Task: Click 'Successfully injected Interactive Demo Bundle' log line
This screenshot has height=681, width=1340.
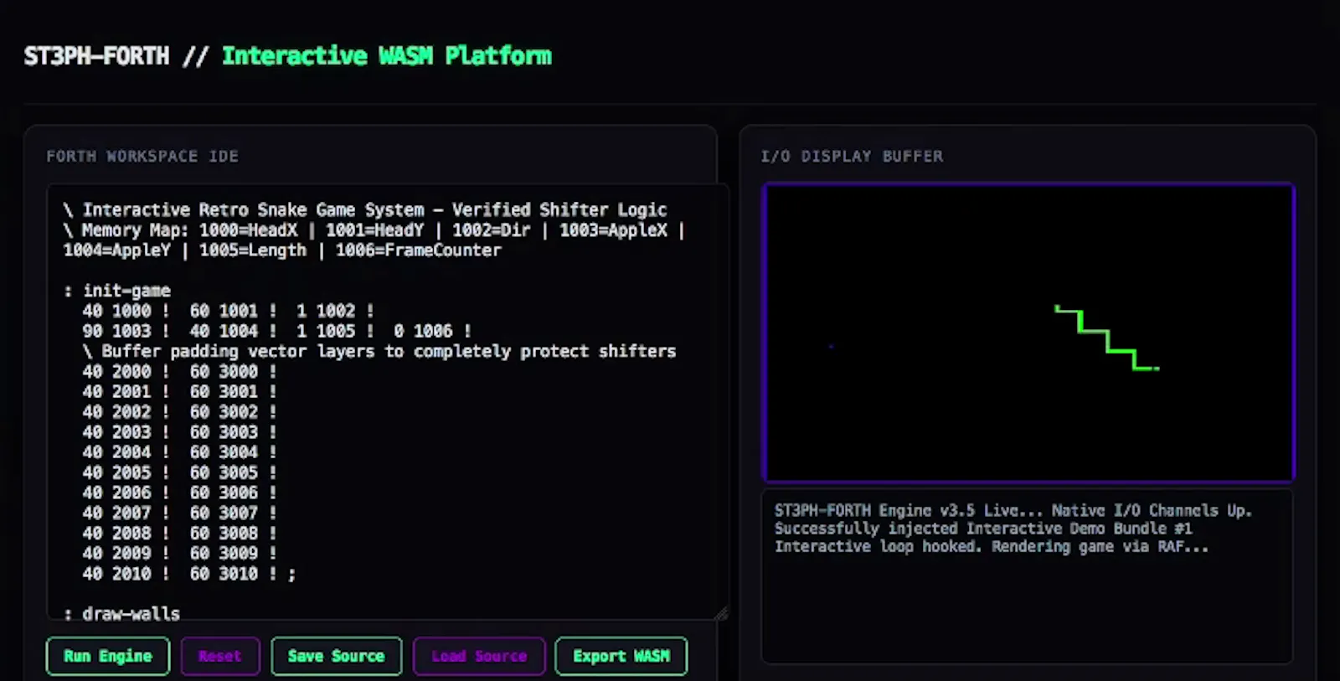Action: click(983, 529)
